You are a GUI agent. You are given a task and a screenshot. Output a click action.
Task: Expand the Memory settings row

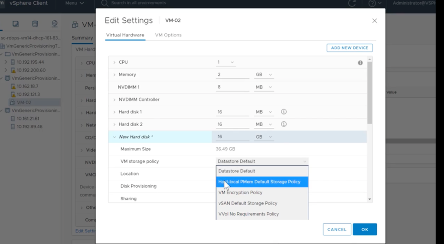point(114,75)
